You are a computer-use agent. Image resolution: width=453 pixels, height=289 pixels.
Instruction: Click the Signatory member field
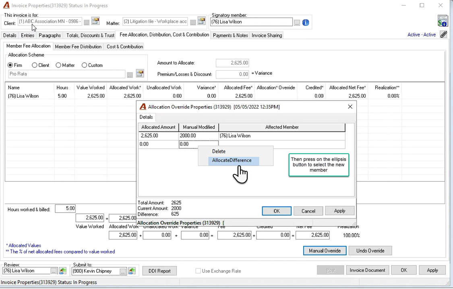click(x=251, y=22)
